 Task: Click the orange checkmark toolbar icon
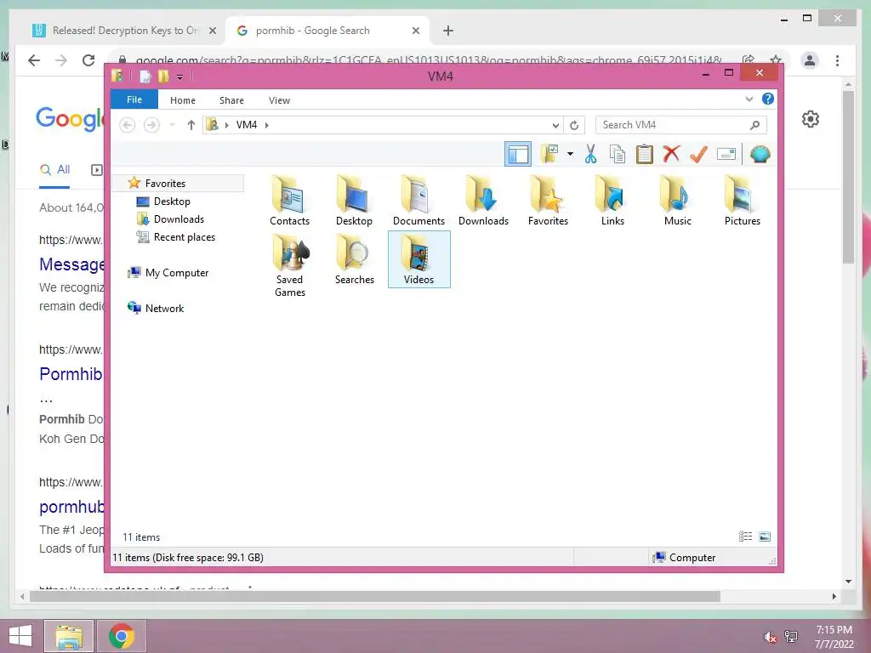(698, 154)
